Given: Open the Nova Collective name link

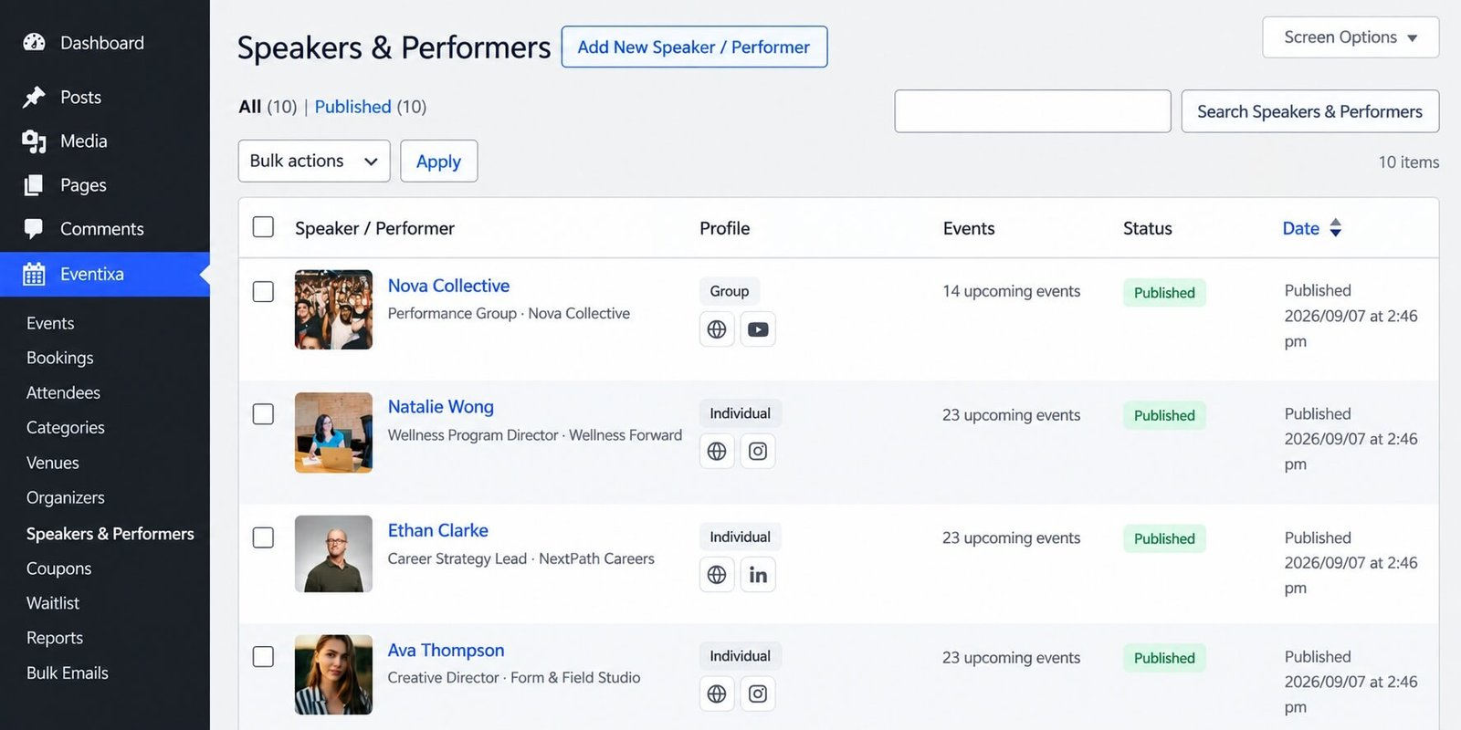Looking at the screenshot, I should pos(449,286).
